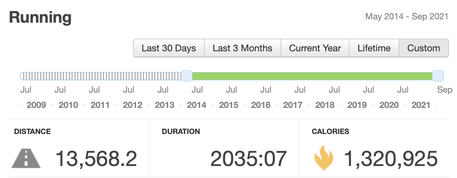Click the striped unselected timeline section
The image size is (457, 178).
100,76
